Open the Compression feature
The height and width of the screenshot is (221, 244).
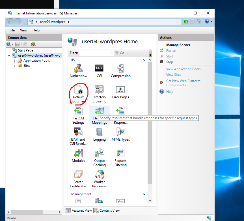click(x=121, y=70)
